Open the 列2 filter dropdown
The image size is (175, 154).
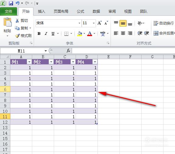click(51, 62)
